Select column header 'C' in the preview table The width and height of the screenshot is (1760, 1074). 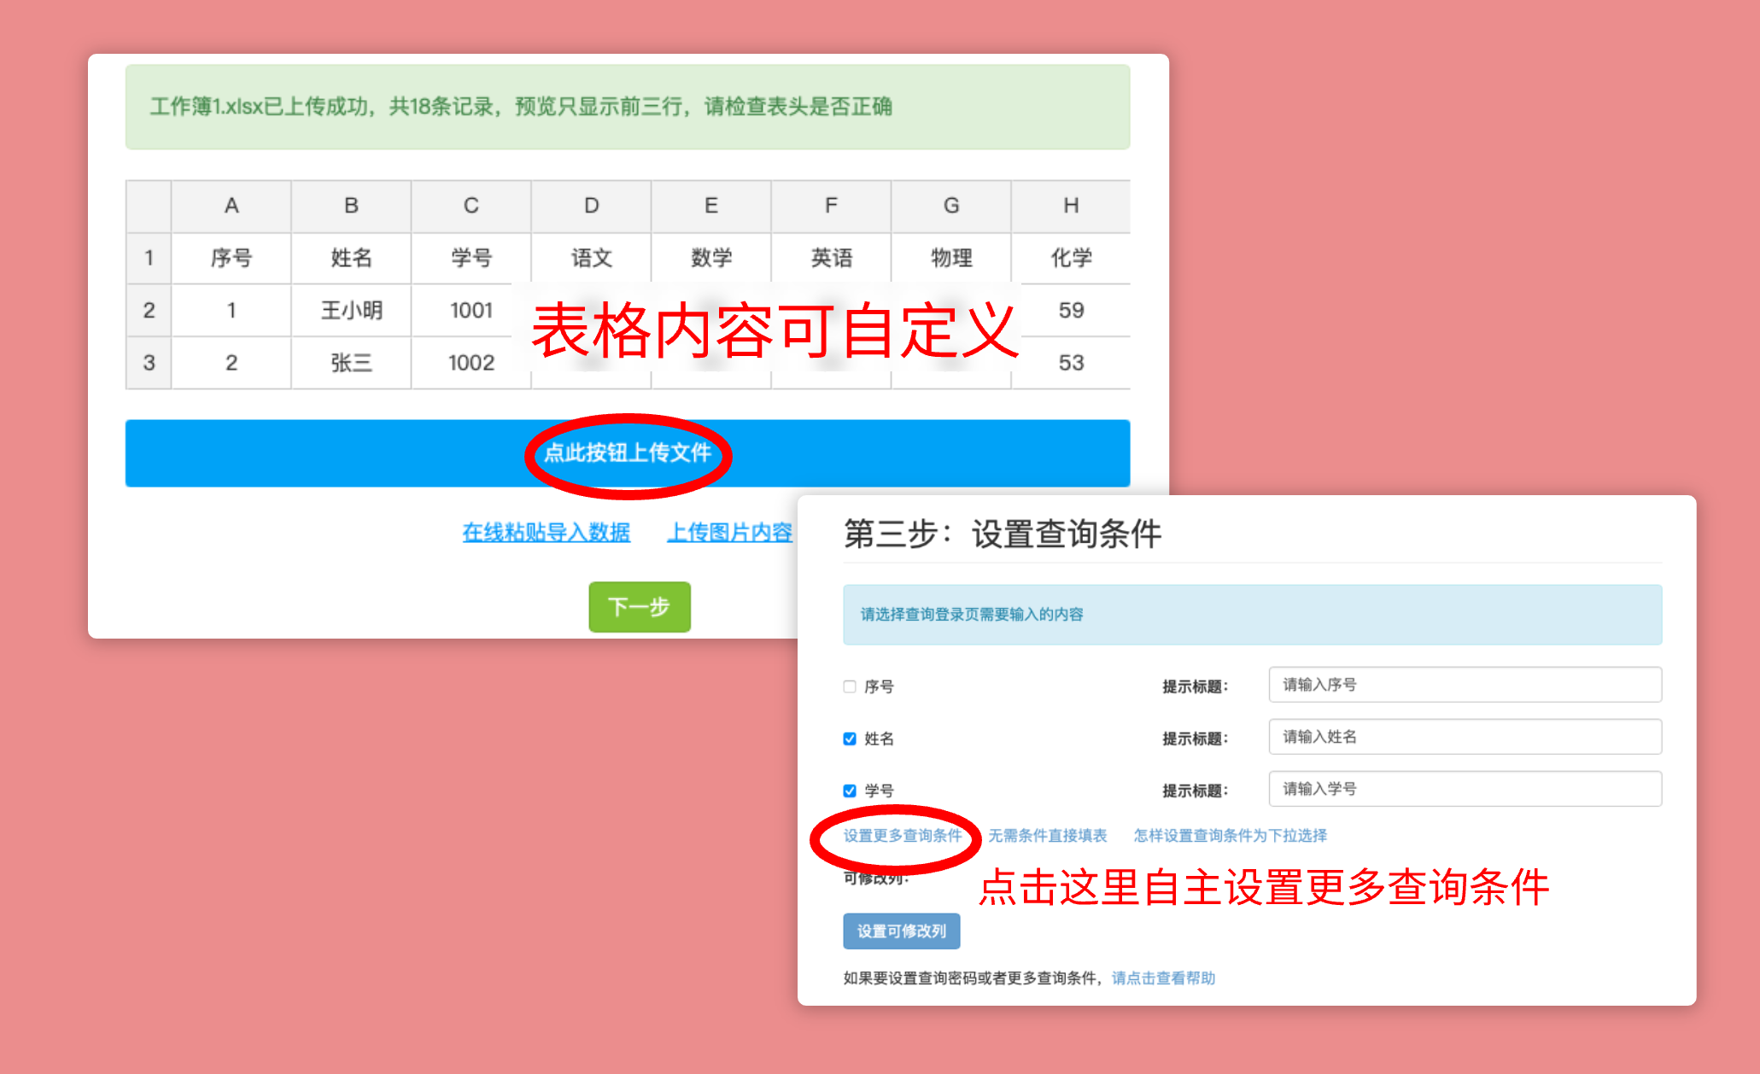tap(471, 206)
